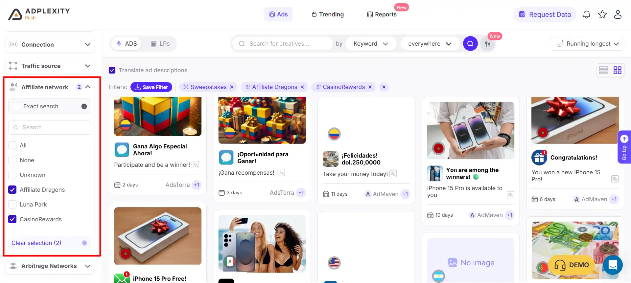Click translate icon beside '¡Gana recompensas!'
Screen dimensions: 631x283
(x=281, y=173)
